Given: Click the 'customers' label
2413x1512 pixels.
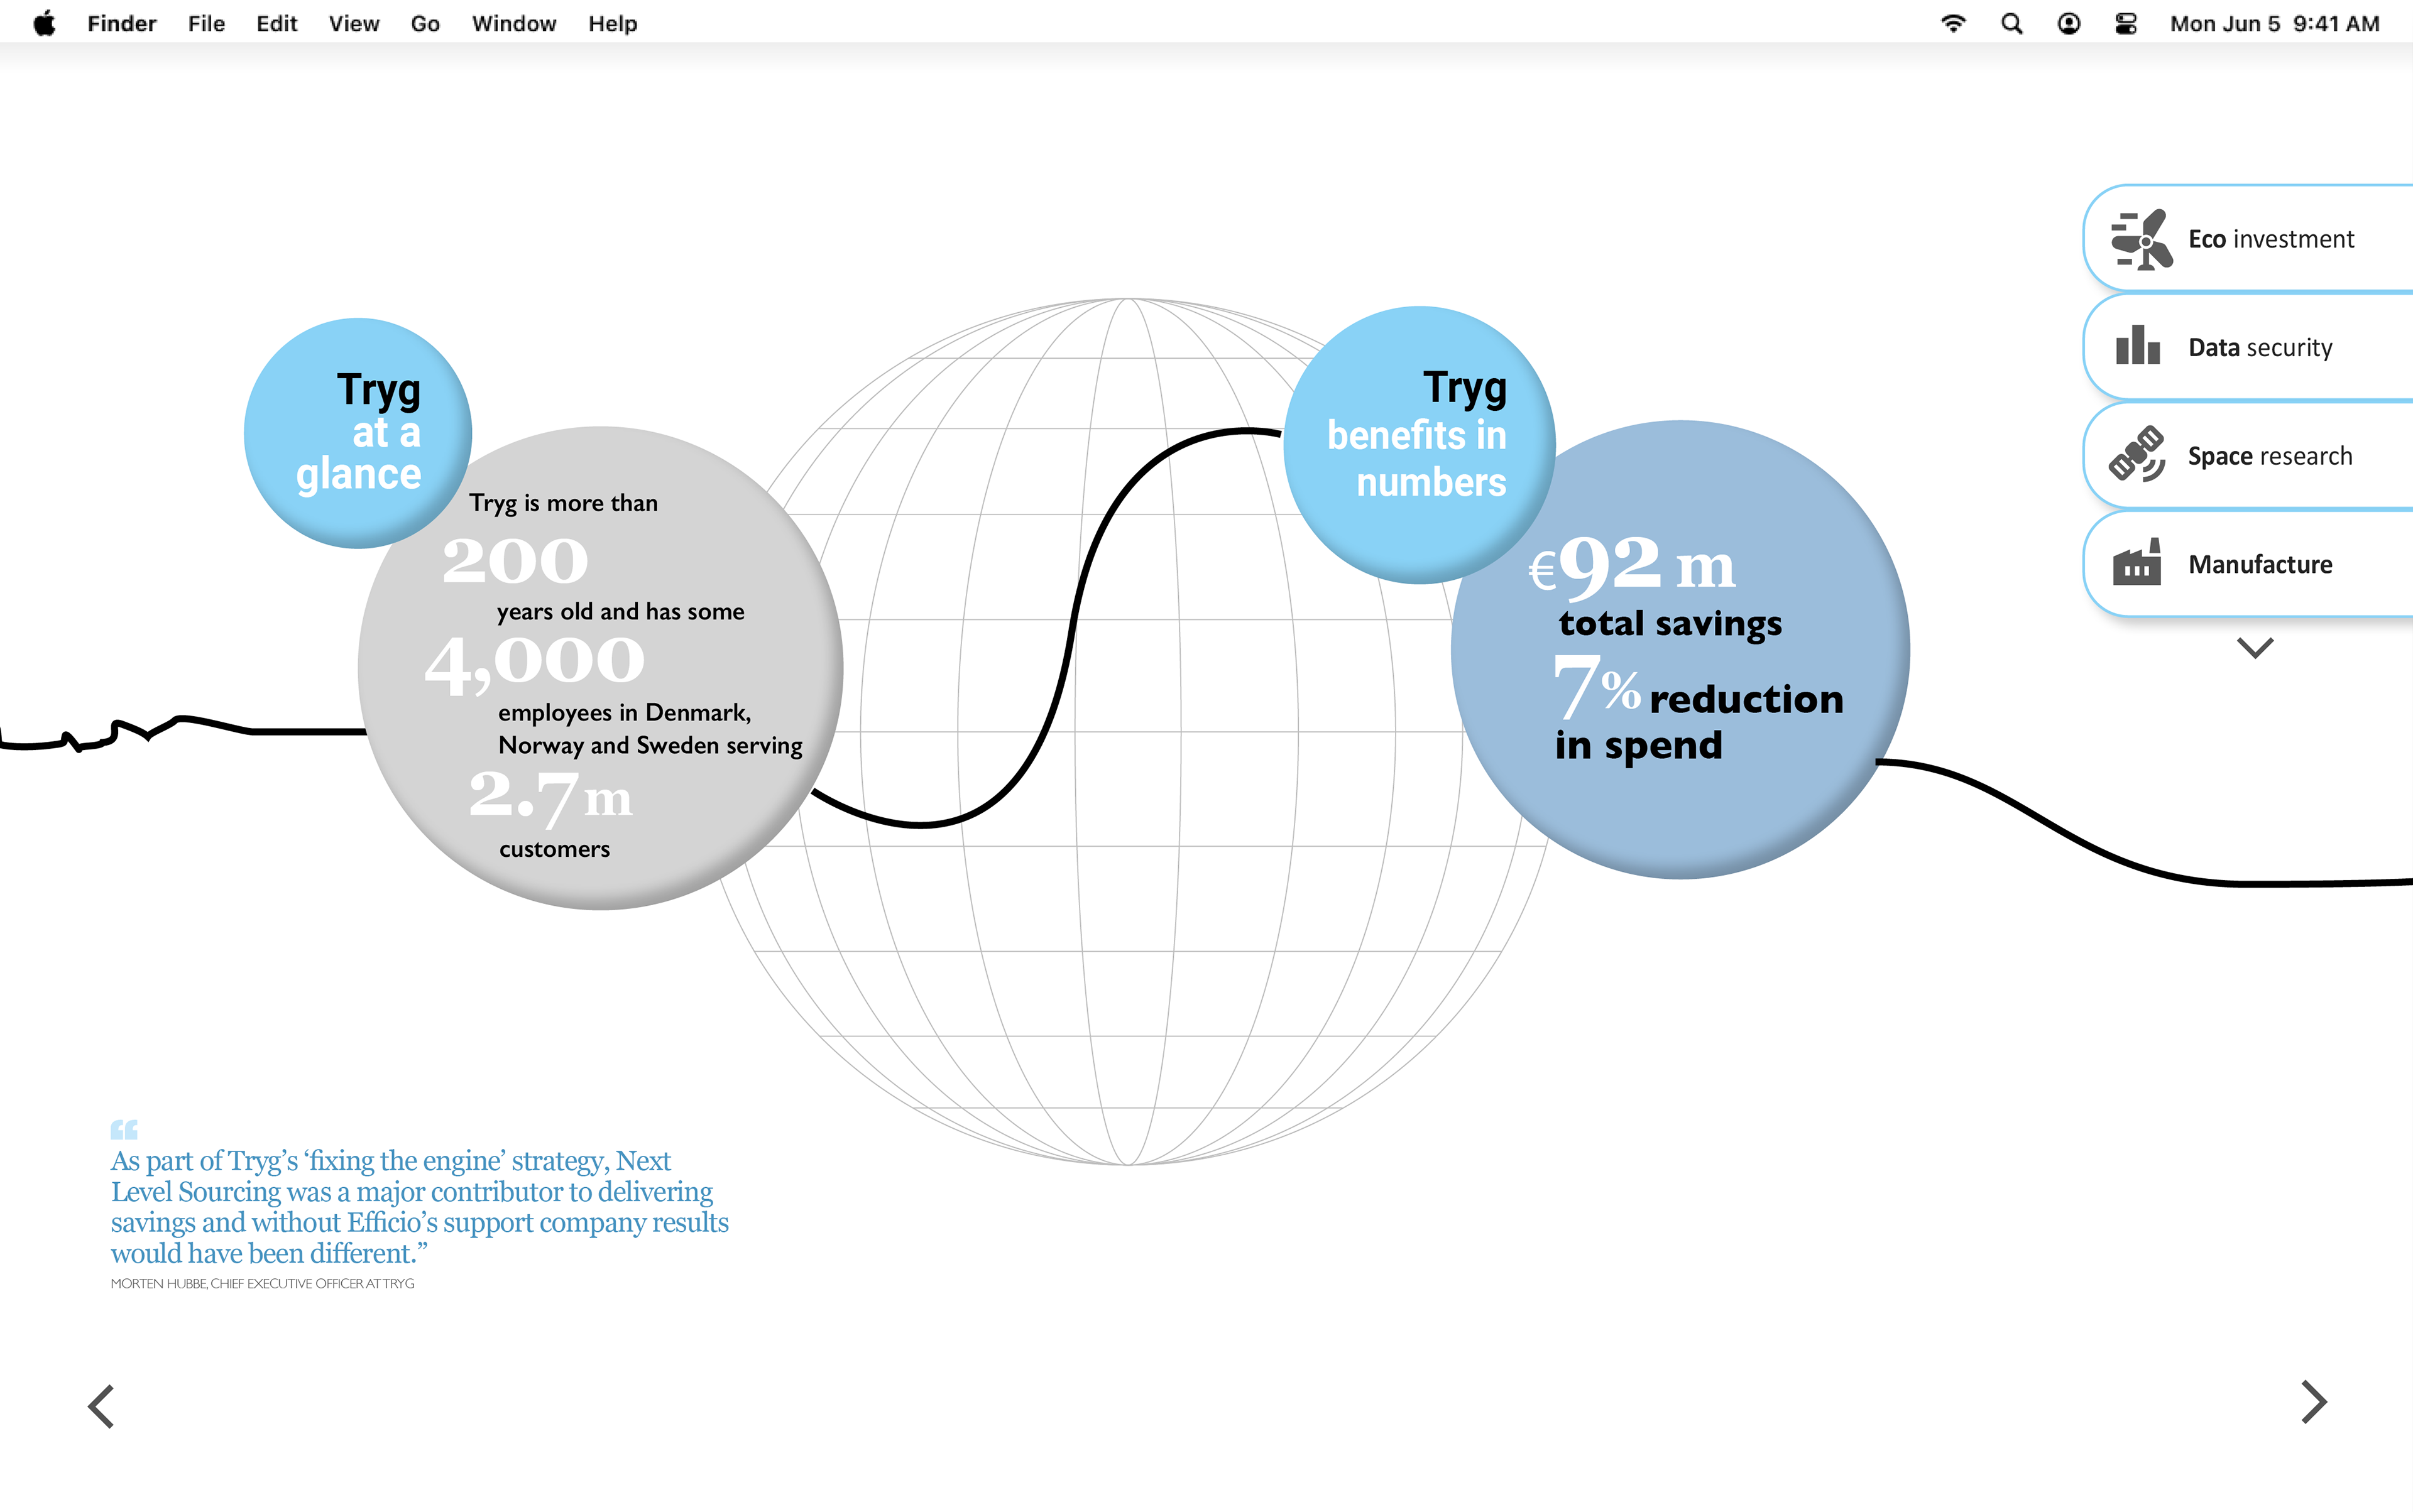Looking at the screenshot, I should tap(554, 849).
